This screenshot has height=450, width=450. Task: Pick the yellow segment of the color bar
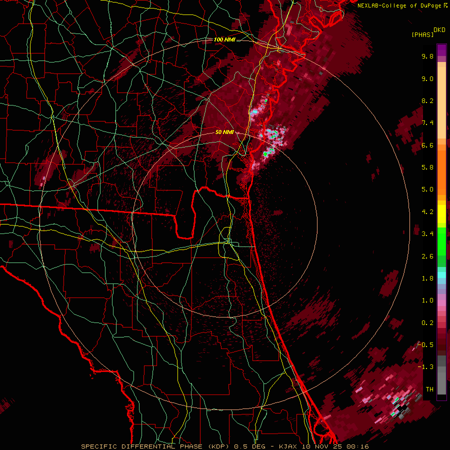click(x=441, y=214)
